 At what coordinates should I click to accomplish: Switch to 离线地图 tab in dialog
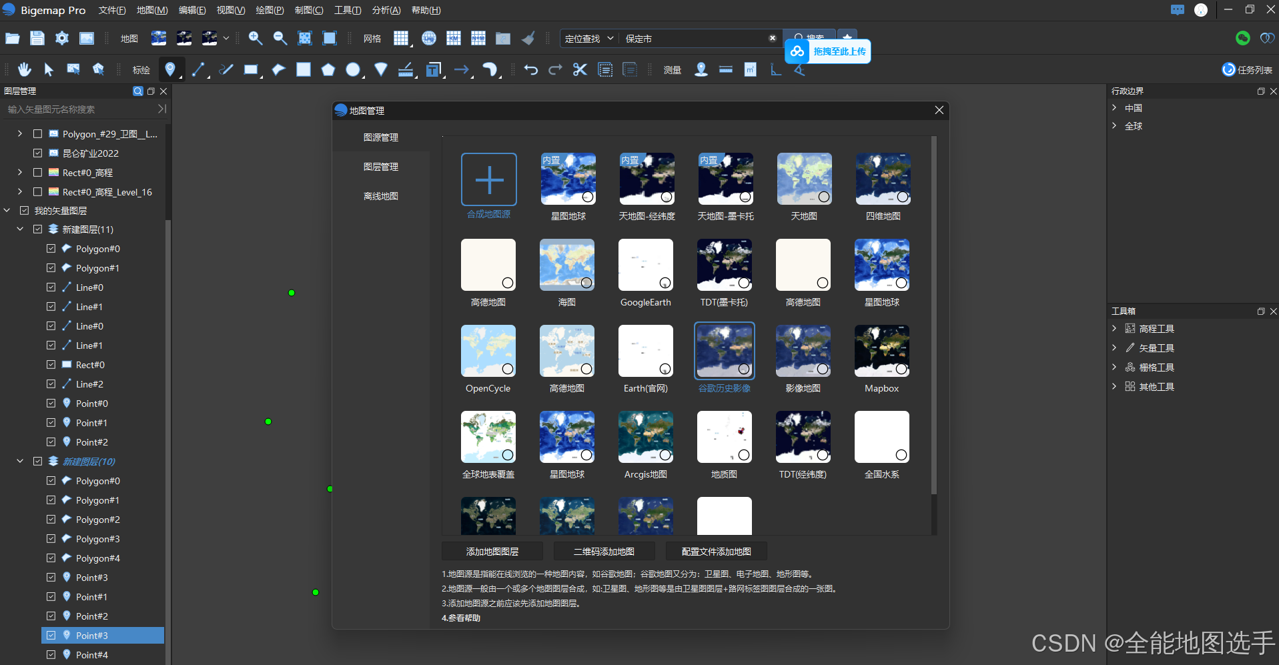[381, 196]
